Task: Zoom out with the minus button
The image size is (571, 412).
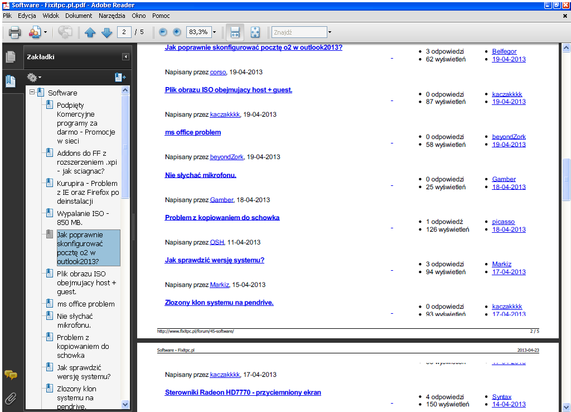Action: pos(163,32)
